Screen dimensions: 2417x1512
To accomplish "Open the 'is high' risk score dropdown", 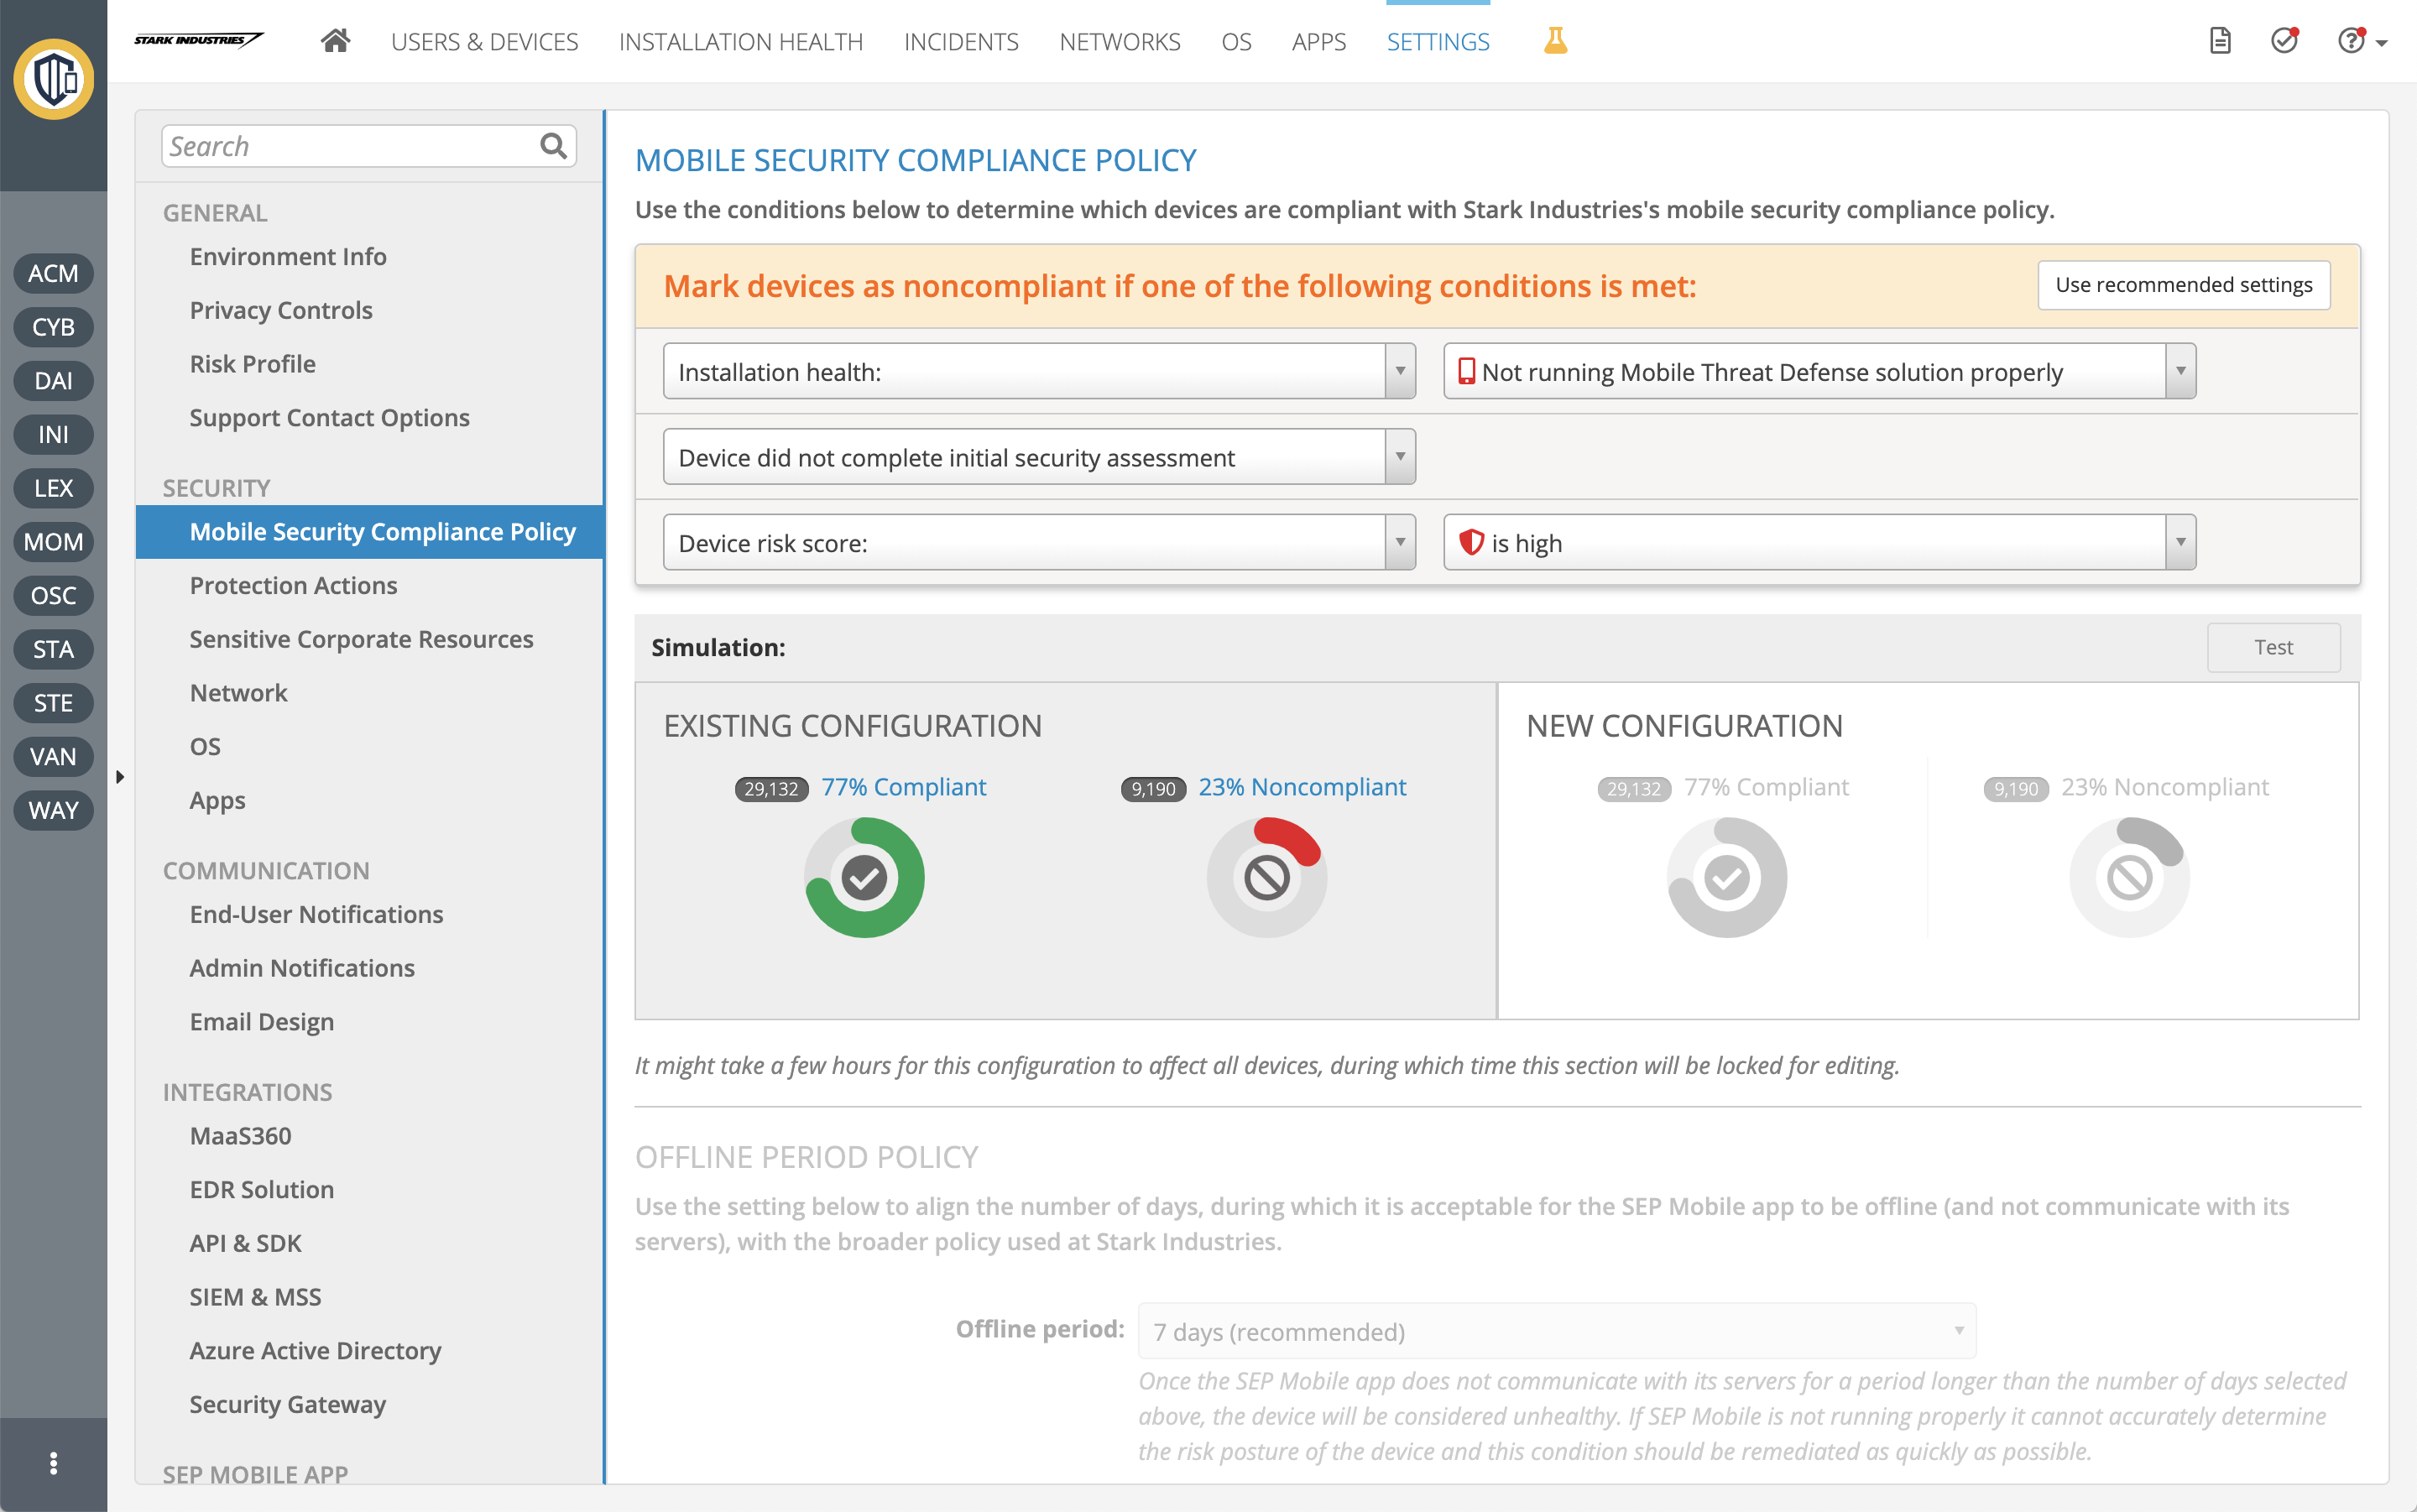I will click(1818, 543).
